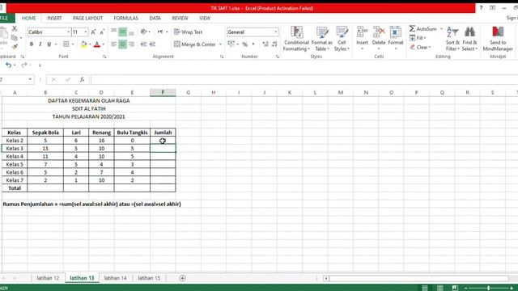Screen dimensions: 518x291
Task: Apply the red Font Color
Action: tap(97, 44)
